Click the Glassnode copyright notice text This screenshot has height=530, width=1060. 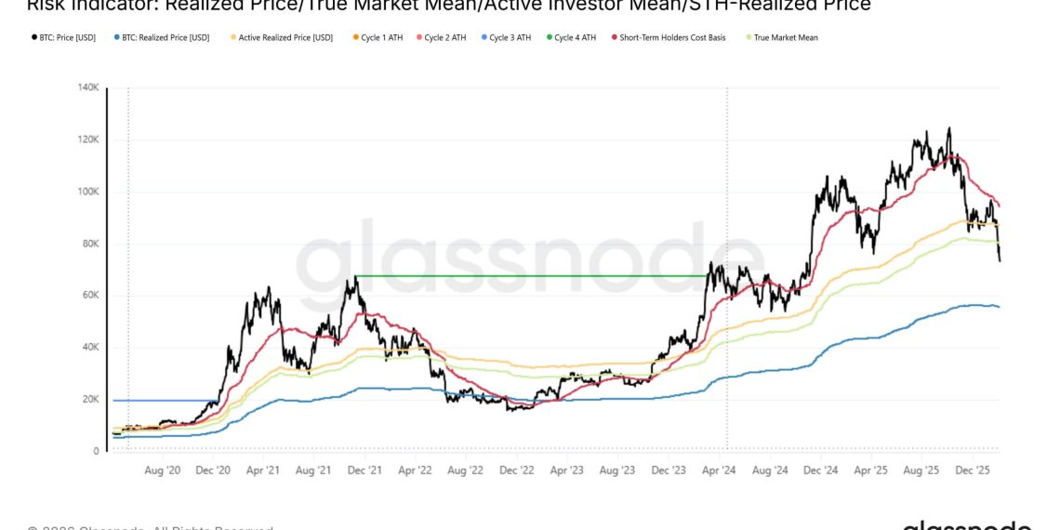[149, 527]
